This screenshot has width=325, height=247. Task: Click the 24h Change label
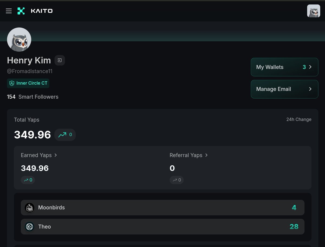pyautogui.click(x=299, y=119)
